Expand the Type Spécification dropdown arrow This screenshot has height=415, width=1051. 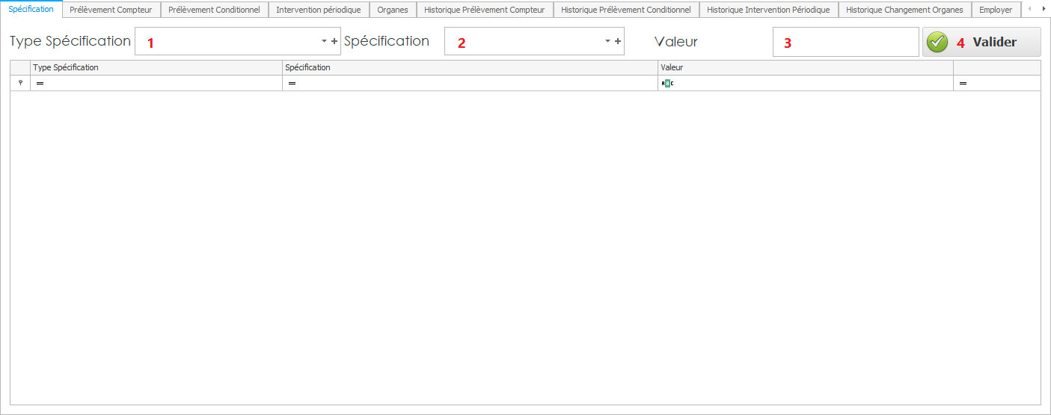[x=324, y=41]
